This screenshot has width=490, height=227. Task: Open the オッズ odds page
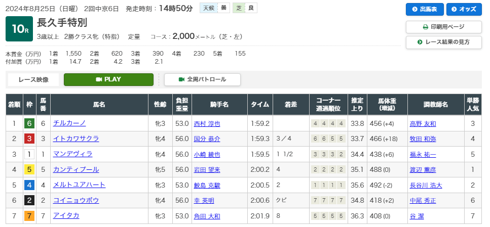pyautogui.click(x=464, y=9)
